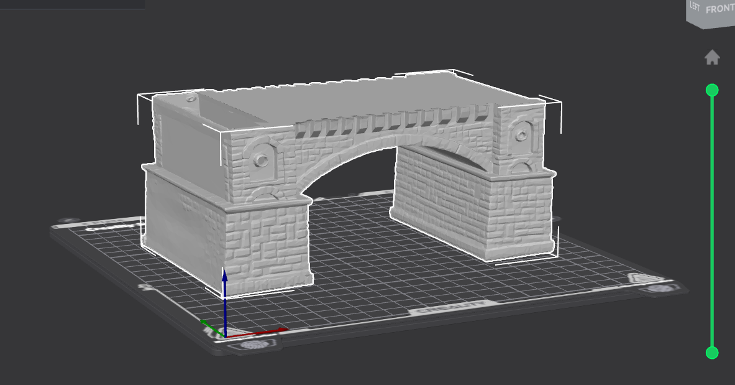
Task: Click the home view reset icon
Action: pyautogui.click(x=712, y=58)
